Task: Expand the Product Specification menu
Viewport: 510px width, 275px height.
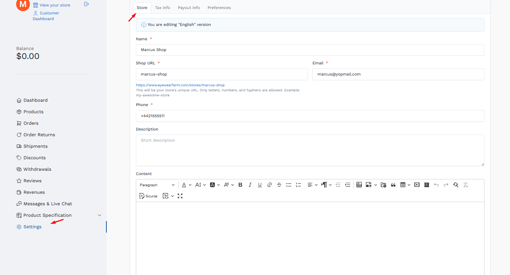Action: click(x=59, y=215)
